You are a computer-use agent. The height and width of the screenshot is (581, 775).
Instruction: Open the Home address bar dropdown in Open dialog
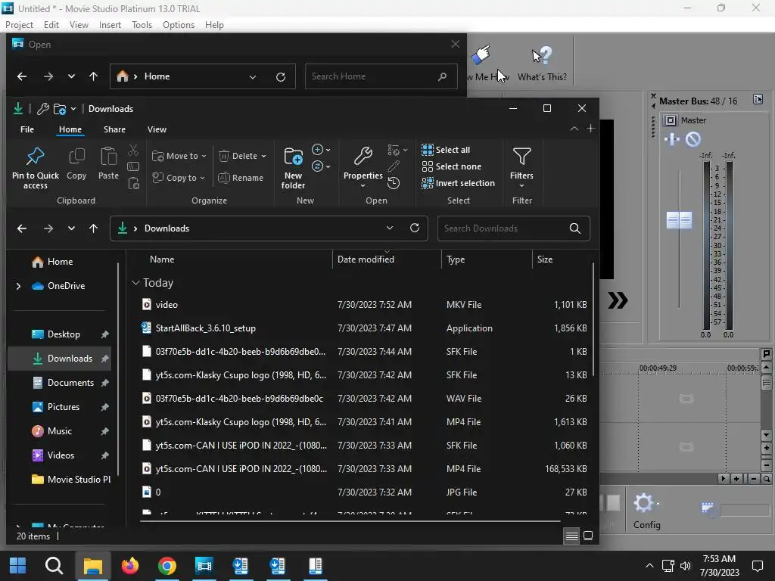(253, 76)
